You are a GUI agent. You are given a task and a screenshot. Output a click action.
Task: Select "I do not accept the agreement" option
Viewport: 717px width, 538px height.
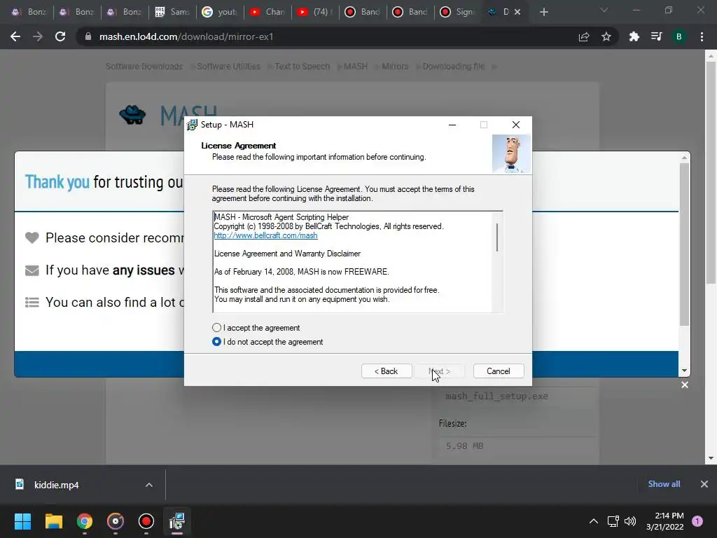tap(217, 342)
